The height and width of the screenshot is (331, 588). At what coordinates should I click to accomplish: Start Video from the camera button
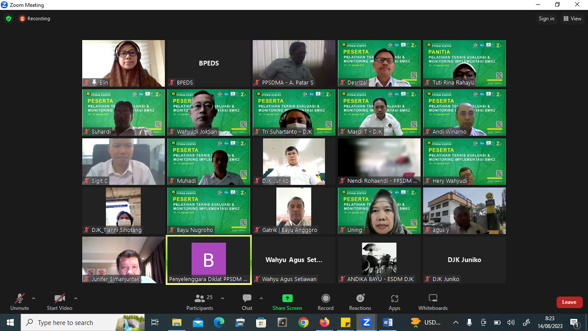coord(59,302)
